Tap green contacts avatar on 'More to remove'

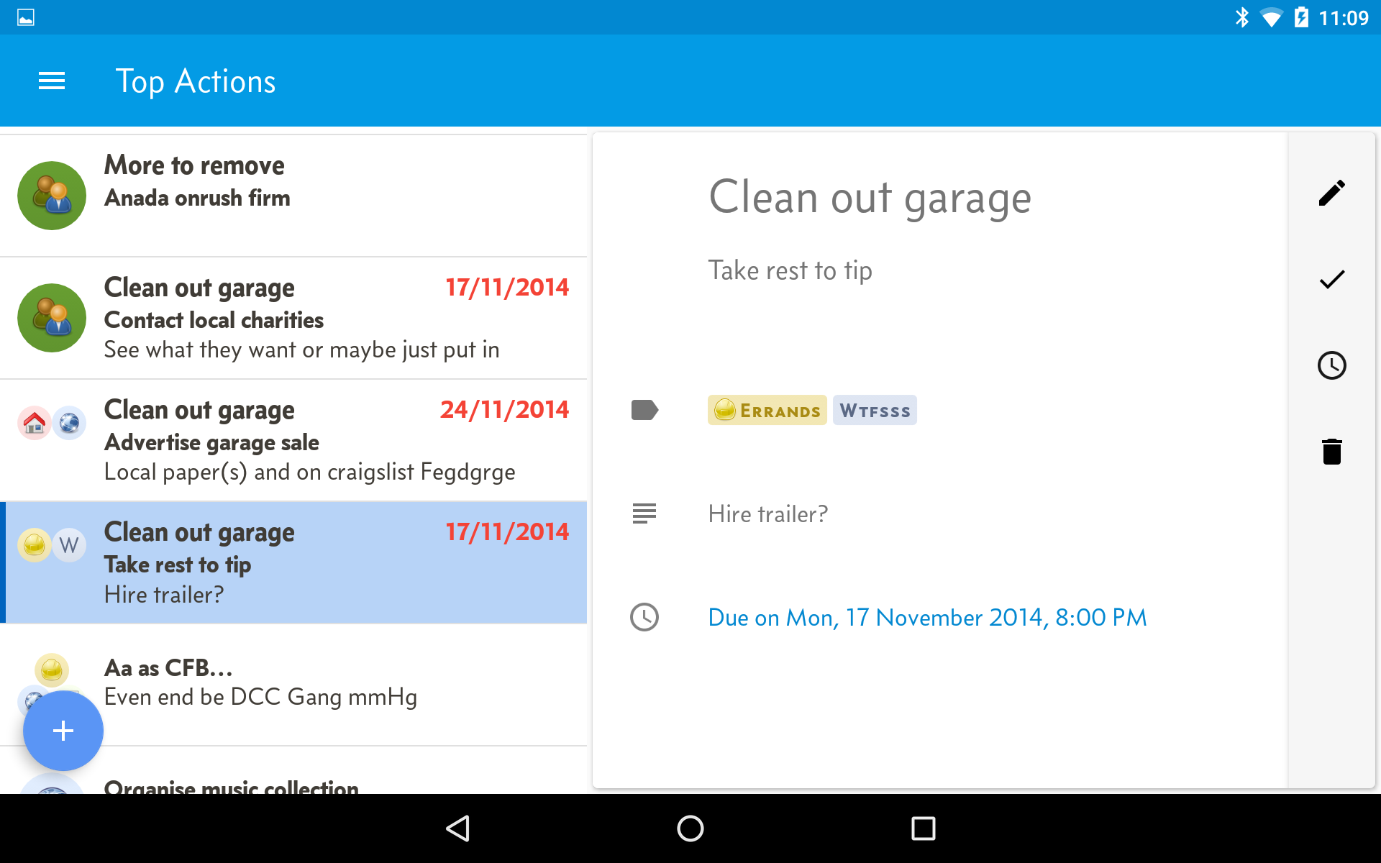[x=52, y=196]
